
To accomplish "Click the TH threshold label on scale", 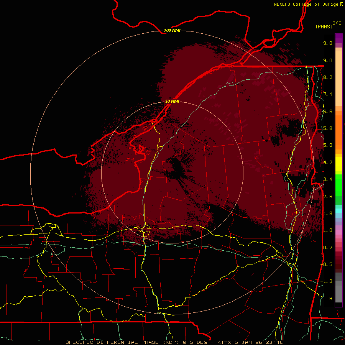I will tap(329, 298).
